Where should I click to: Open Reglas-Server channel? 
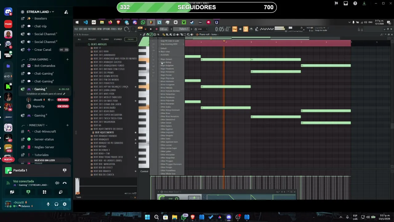click(x=45, y=147)
